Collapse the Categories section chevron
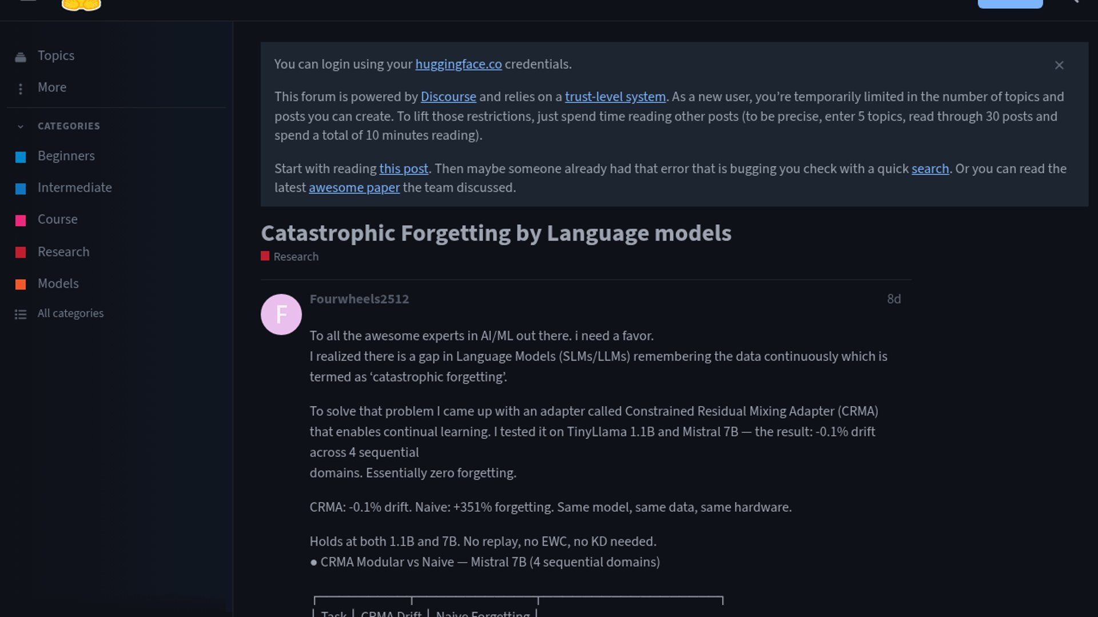Viewport: 1098px width, 617px height. click(x=21, y=126)
